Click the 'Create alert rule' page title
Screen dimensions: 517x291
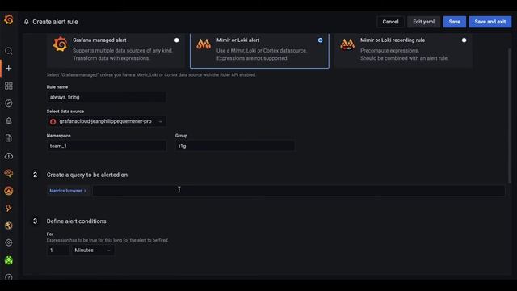(x=56, y=22)
